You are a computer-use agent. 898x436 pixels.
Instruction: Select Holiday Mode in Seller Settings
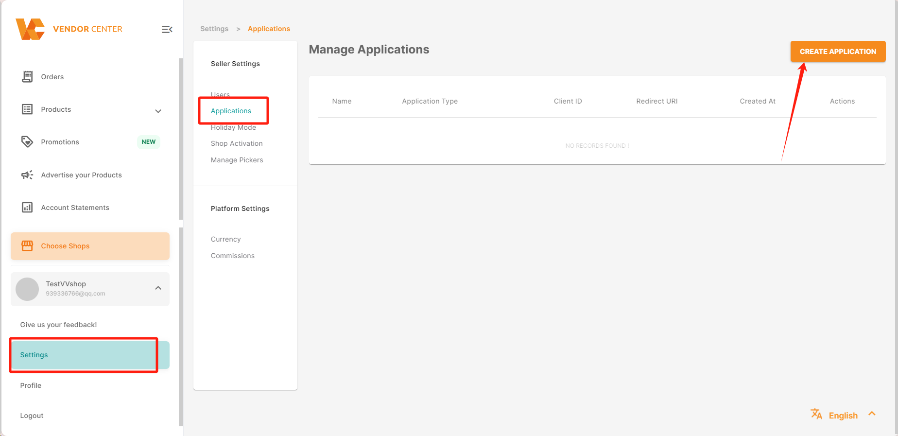[233, 128]
